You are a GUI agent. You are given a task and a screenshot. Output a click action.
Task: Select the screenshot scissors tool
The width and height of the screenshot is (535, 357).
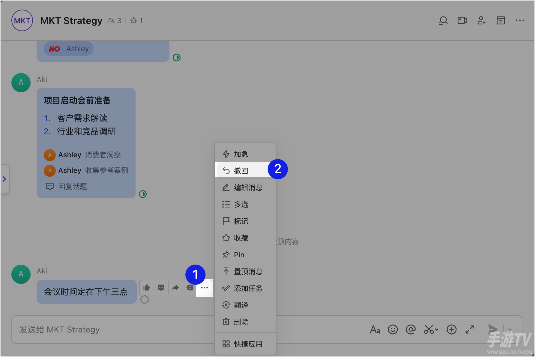click(429, 330)
